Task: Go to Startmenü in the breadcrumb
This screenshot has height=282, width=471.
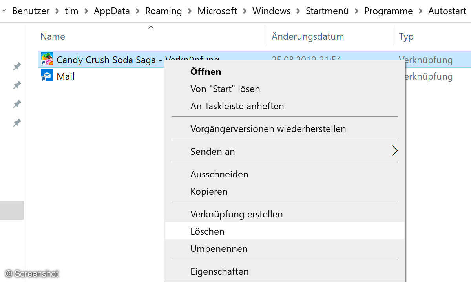Action: (x=327, y=11)
